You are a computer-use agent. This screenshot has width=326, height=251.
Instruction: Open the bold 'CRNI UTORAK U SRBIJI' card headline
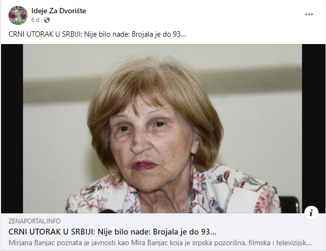112,232
